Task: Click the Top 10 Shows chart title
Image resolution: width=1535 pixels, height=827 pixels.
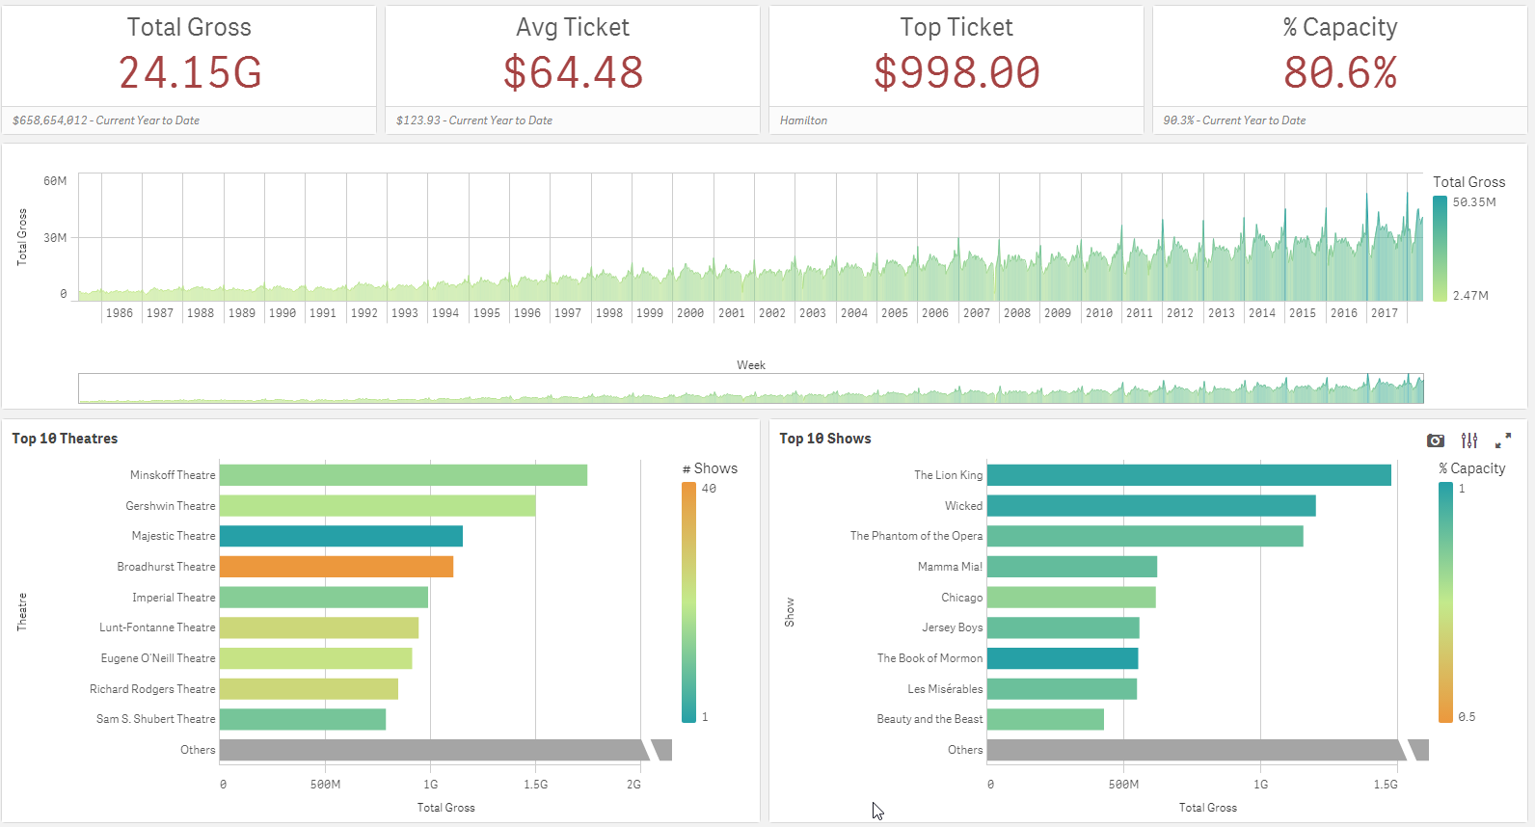Action: coord(825,439)
